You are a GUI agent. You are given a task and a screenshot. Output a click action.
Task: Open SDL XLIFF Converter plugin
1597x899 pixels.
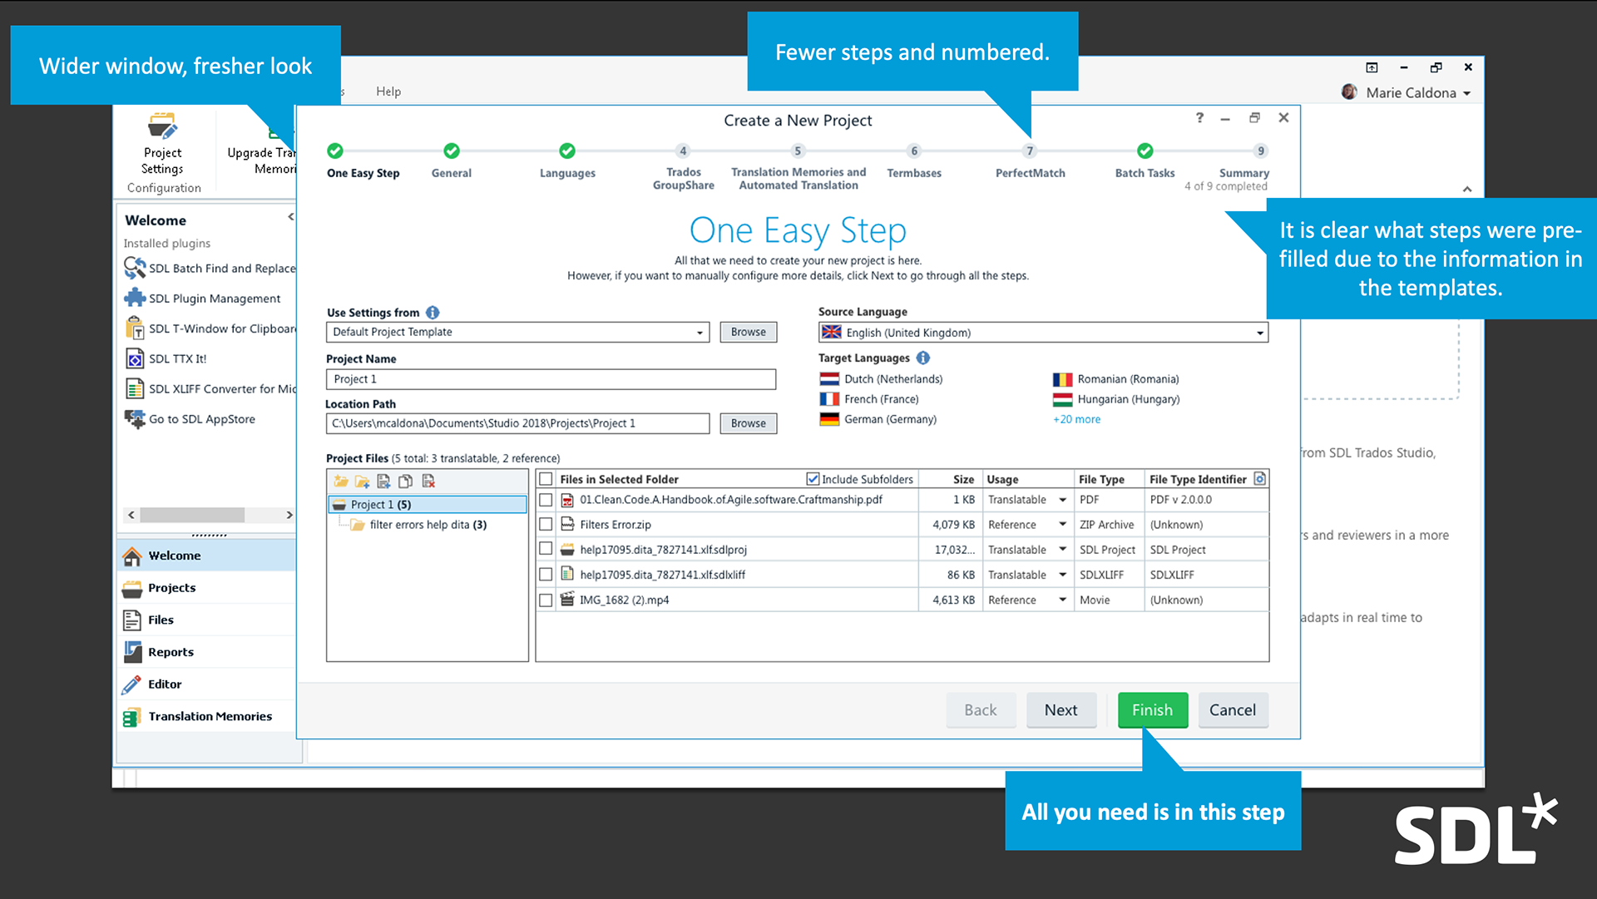point(210,388)
